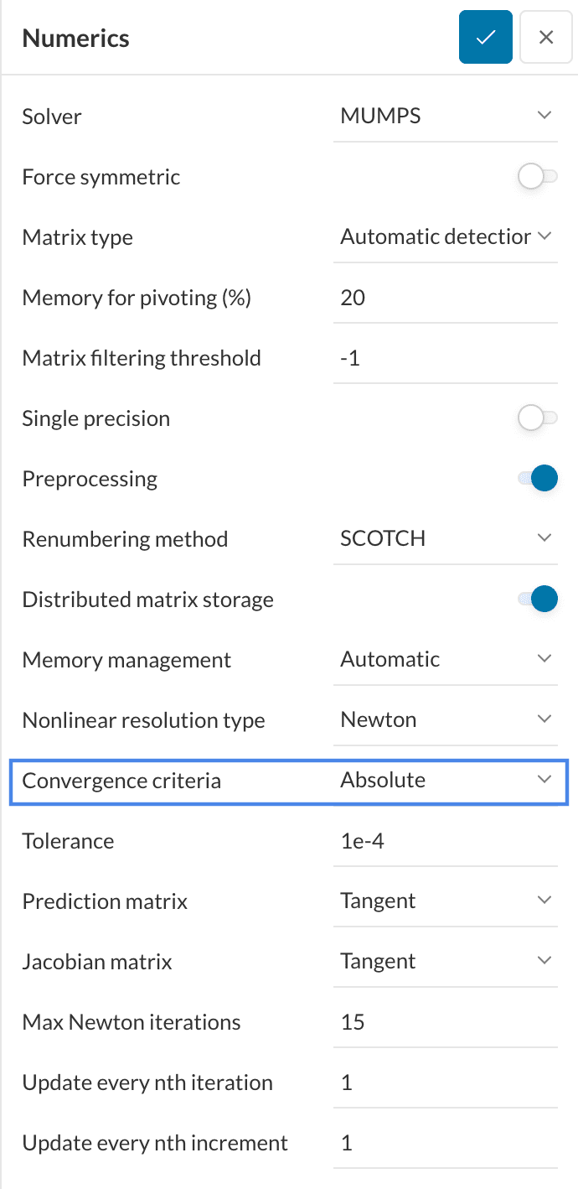
Task: Click Matrix filtering threshold input field
Action: (x=445, y=358)
